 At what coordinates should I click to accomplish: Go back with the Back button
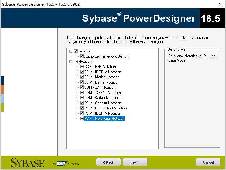tap(108, 162)
